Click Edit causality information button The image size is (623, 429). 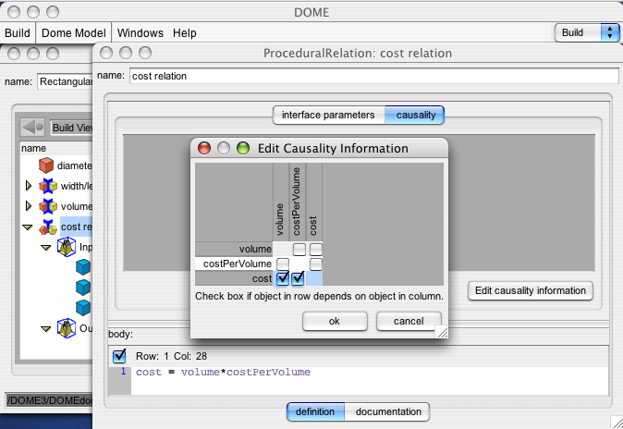click(x=530, y=290)
